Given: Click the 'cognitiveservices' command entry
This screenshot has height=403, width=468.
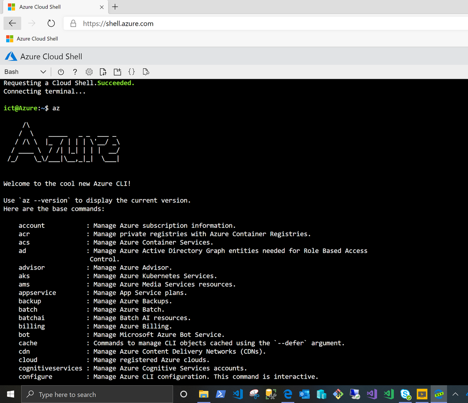Looking at the screenshot, I should point(133,368).
